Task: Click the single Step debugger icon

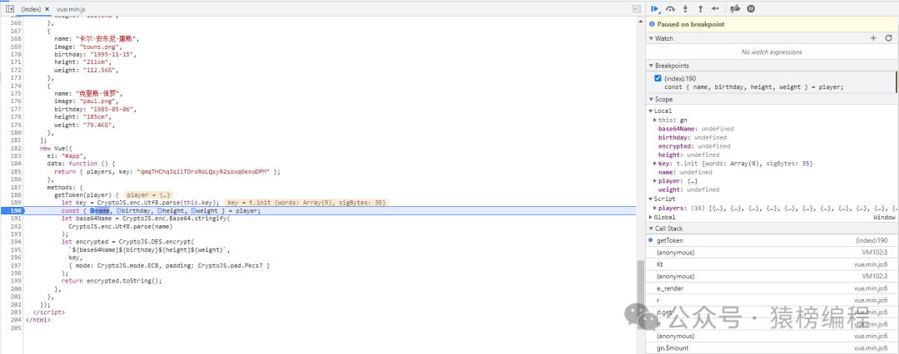Action: [715, 8]
